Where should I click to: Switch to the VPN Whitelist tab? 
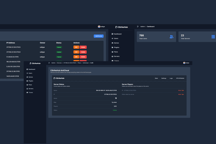pos(180,78)
